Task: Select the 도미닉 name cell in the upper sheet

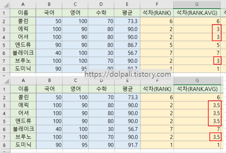Action: click(x=23, y=69)
